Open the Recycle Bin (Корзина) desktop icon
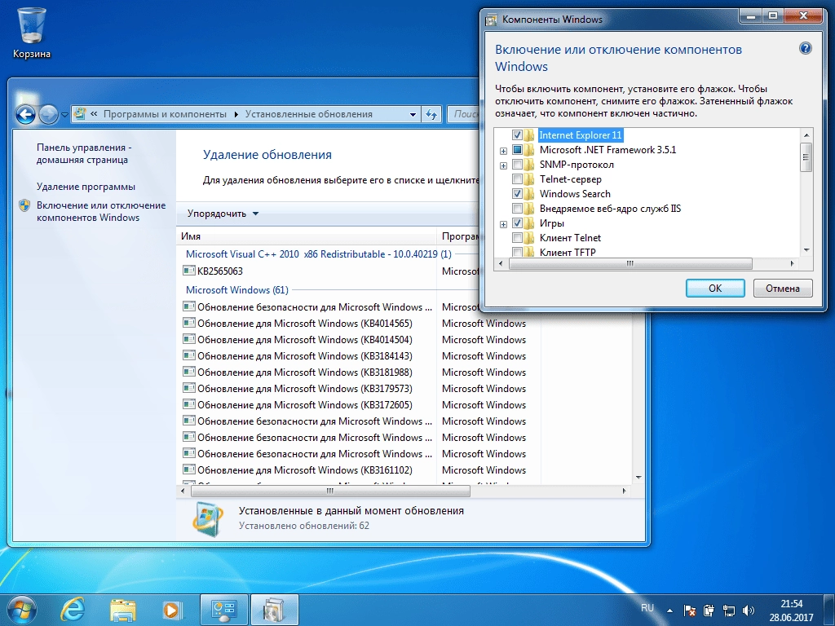The width and height of the screenshot is (835, 626). [32, 33]
